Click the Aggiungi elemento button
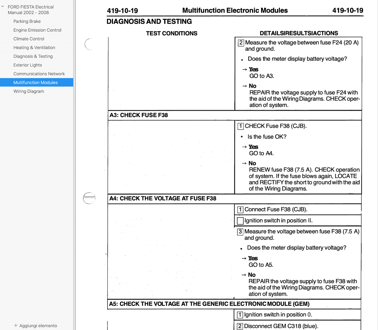378x330 pixels. (x=35, y=326)
